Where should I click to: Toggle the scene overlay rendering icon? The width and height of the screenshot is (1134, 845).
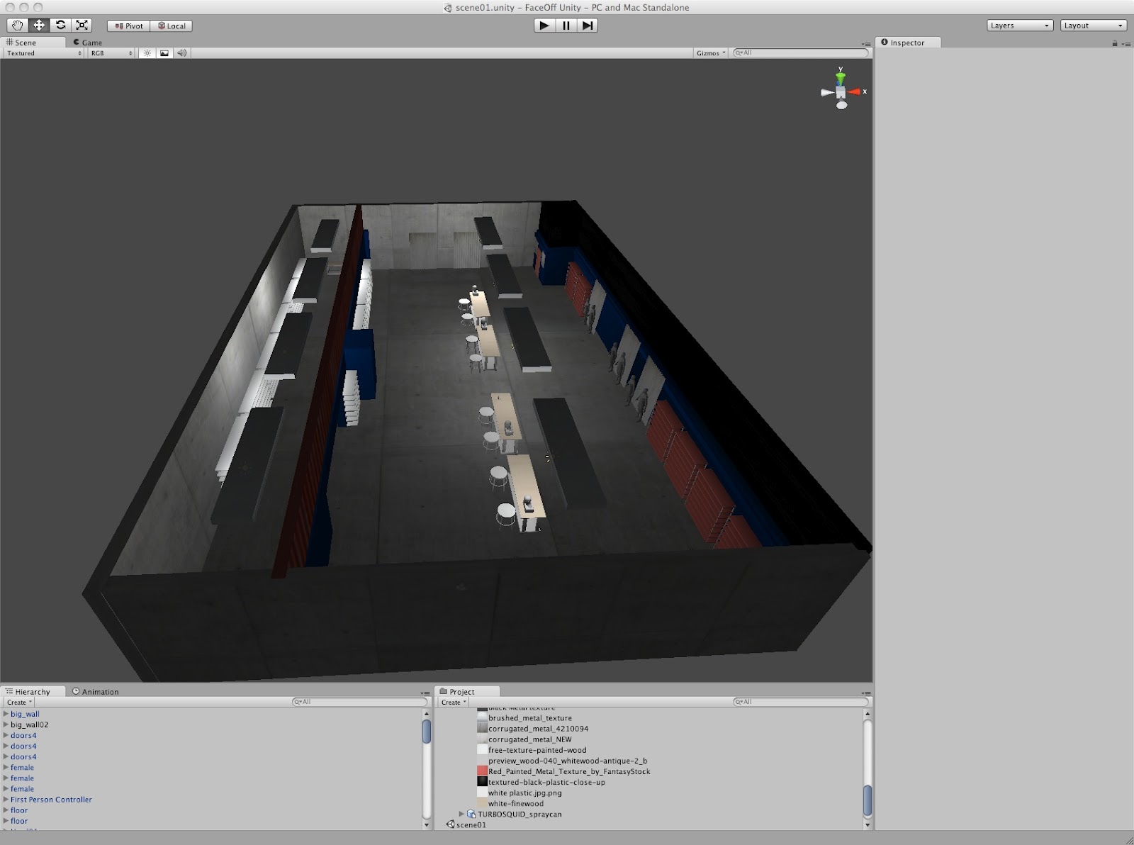164,52
